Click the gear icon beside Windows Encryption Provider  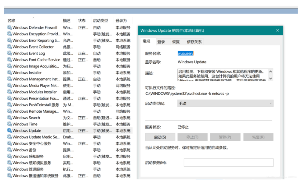click(x=9, y=34)
